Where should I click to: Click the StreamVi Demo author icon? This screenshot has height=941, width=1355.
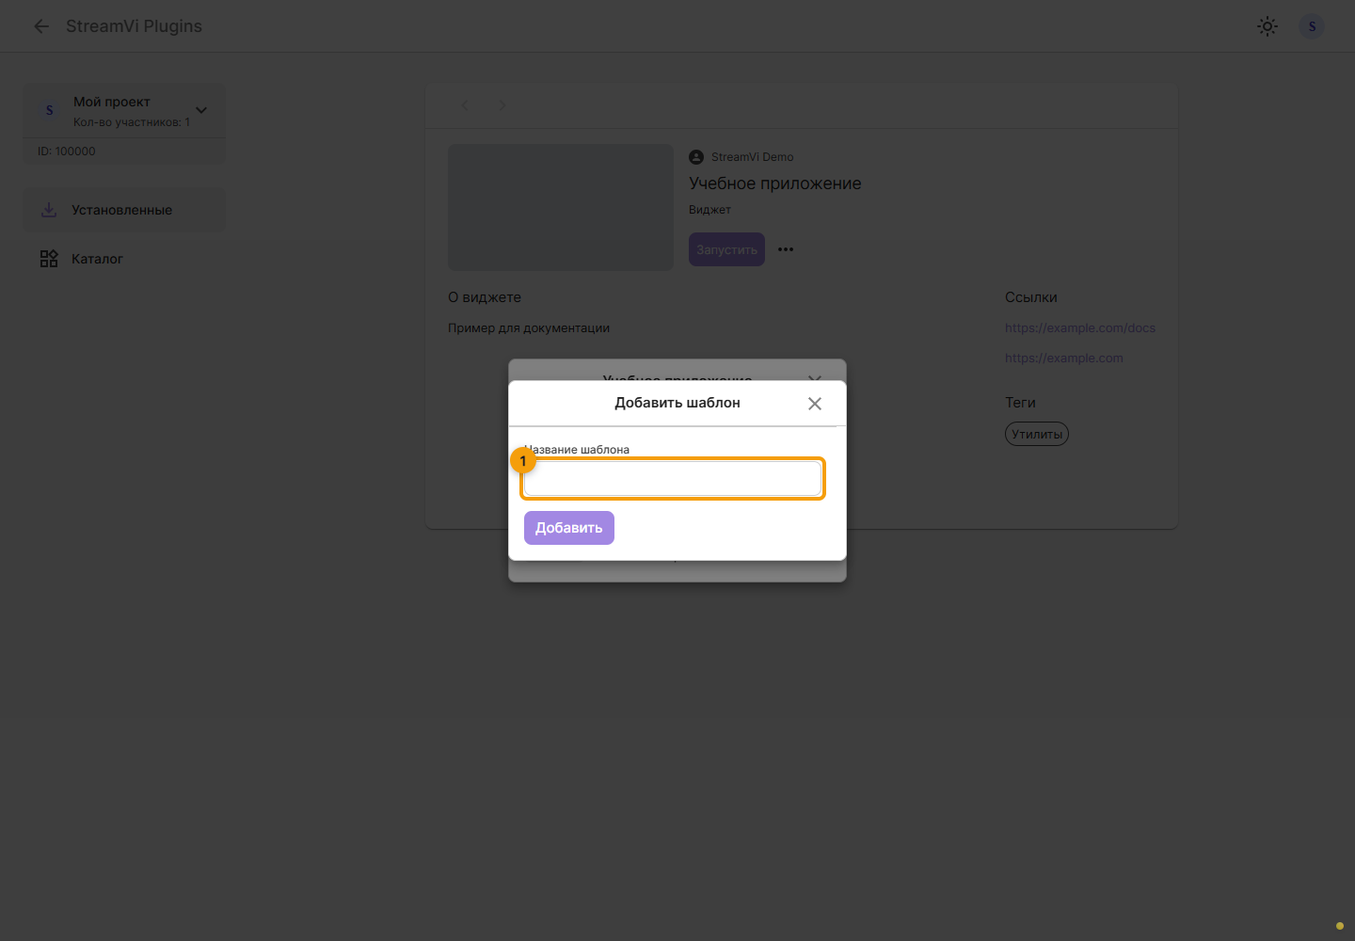click(x=696, y=157)
